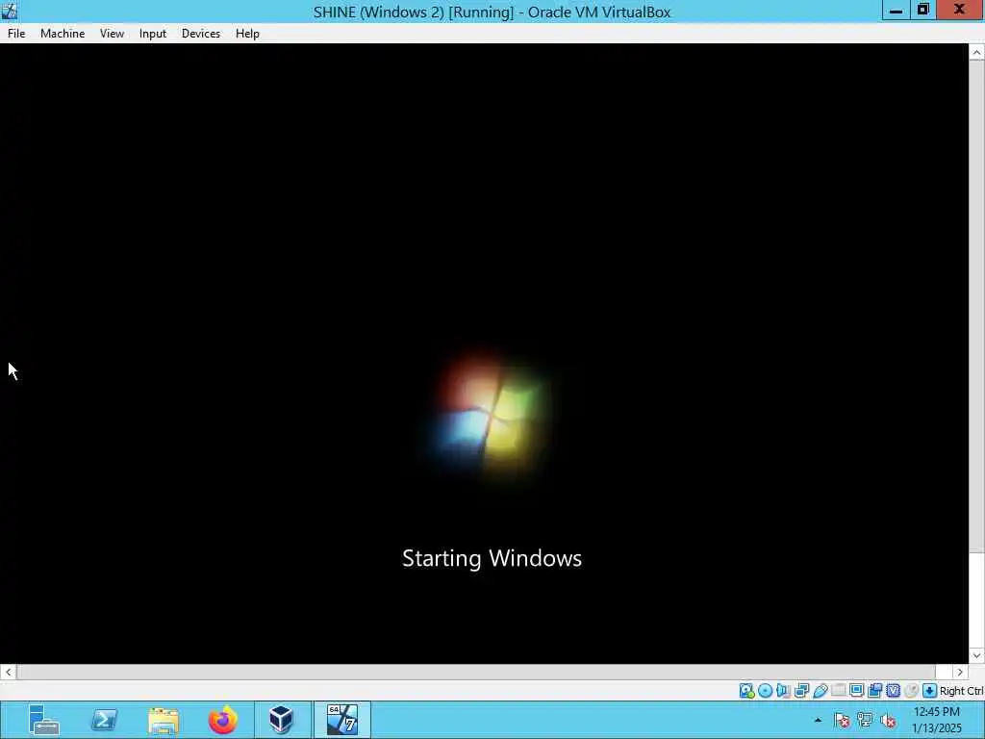
Task: Click the vertical scrollbar thumb
Action: [976, 307]
